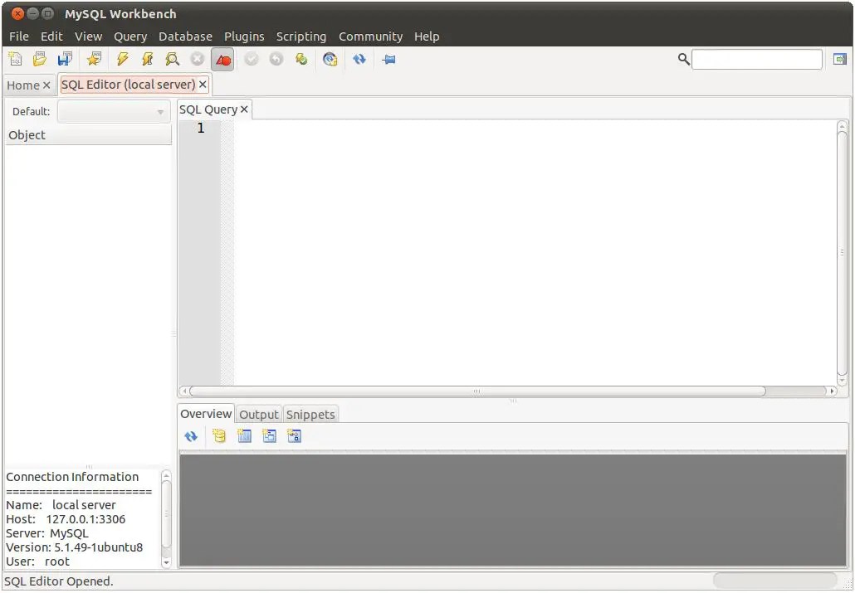Create a new table in Overview

(x=244, y=436)
